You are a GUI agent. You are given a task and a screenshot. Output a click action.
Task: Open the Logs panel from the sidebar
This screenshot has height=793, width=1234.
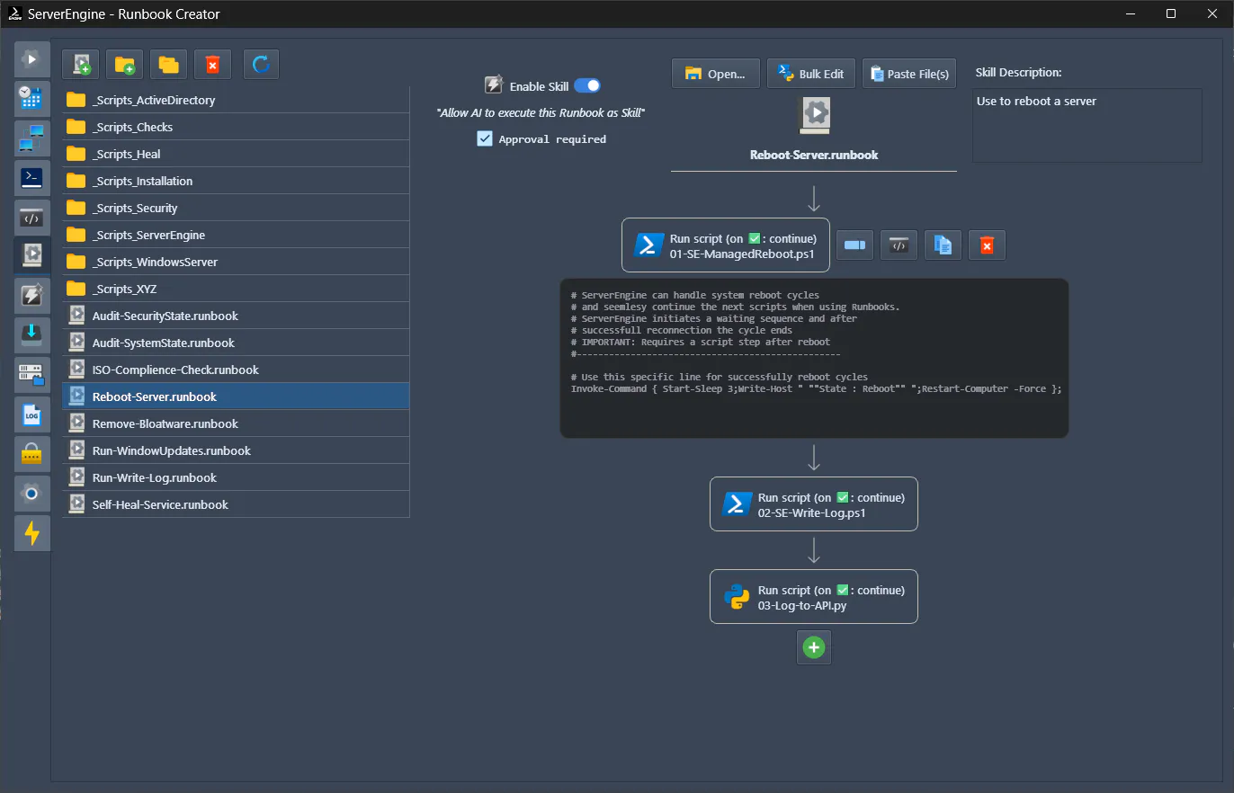click(x=31, y=414)
